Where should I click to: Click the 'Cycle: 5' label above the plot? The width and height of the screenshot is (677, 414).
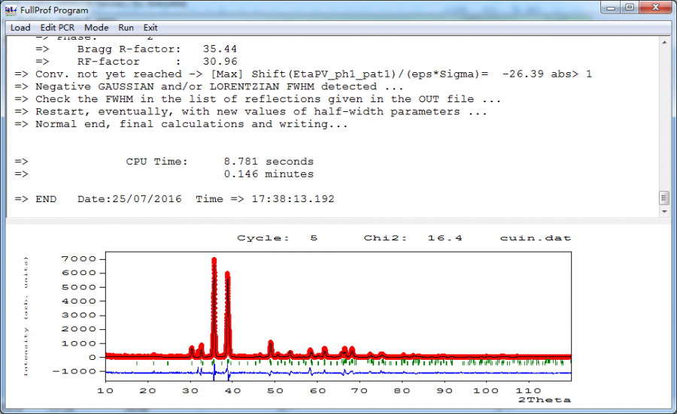click(x=277, y=238)
